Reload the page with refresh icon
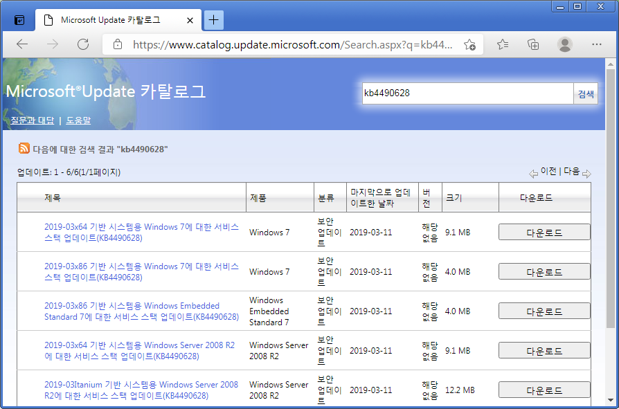 pos(83,44)
